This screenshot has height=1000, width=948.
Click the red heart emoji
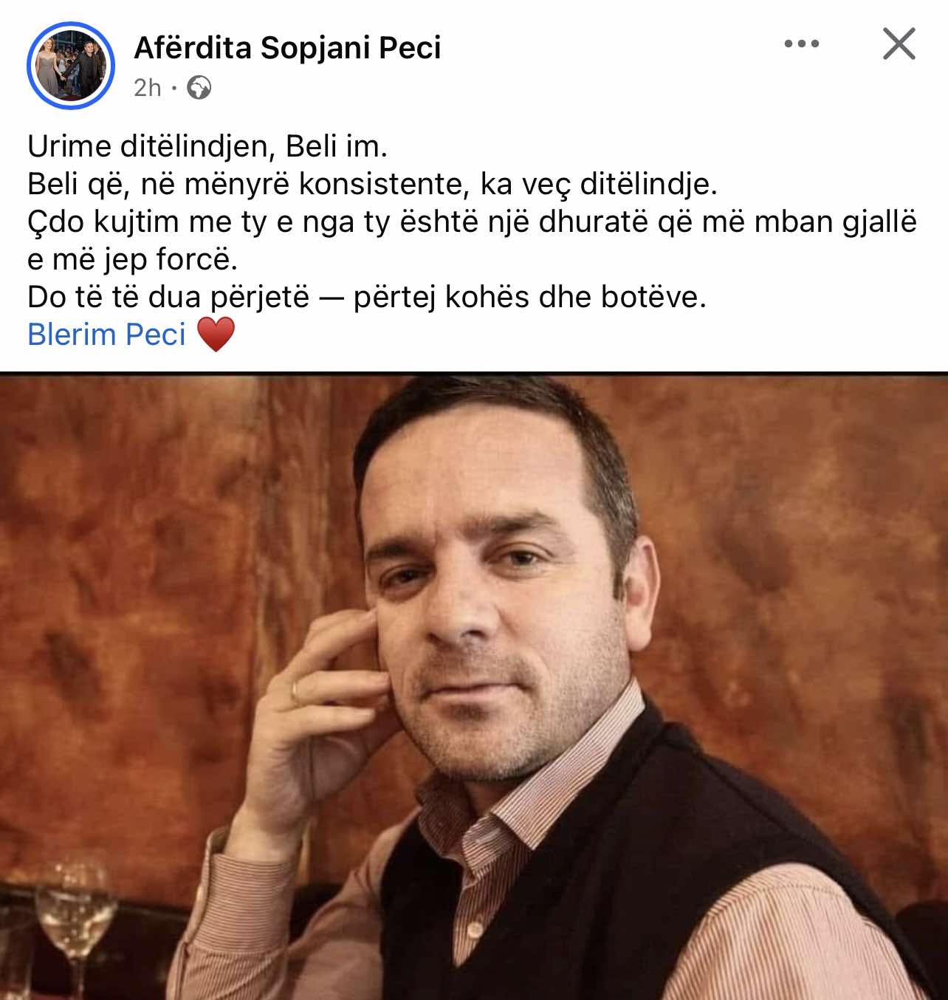pyautogui.click(x=216, y=335)
